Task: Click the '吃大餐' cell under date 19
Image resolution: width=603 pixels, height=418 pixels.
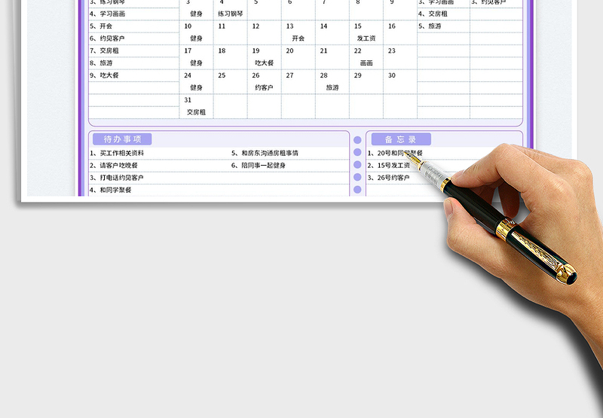Action: click(x=265, y=63)
